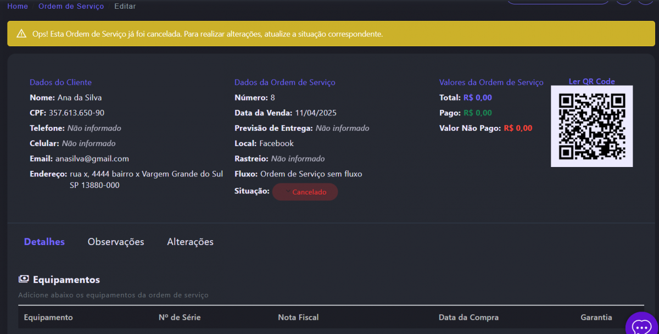Click the warning triangle icon in the alert
Viewport: 659px width, 334px height.
pos(21,34)
